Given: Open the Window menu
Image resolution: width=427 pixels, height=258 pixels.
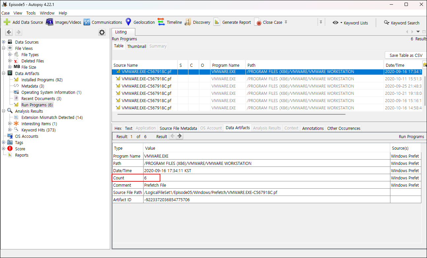Looking at the screenshot, I should (x=47, y=13).
